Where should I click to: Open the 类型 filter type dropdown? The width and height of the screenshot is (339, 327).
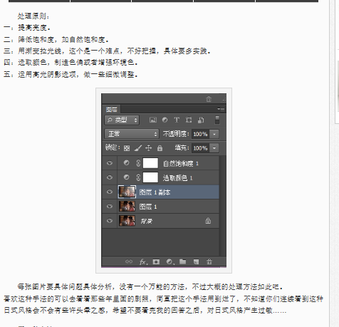coord(122,120)
